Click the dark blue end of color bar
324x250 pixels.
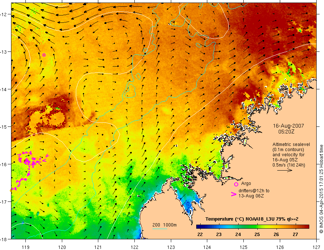[199, 226]
